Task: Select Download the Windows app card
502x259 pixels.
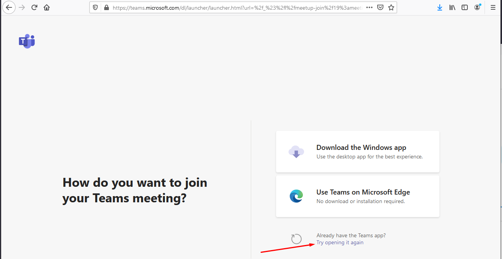Action: click(357, 151)
